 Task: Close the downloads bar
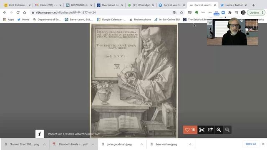(x=263, y=144)
